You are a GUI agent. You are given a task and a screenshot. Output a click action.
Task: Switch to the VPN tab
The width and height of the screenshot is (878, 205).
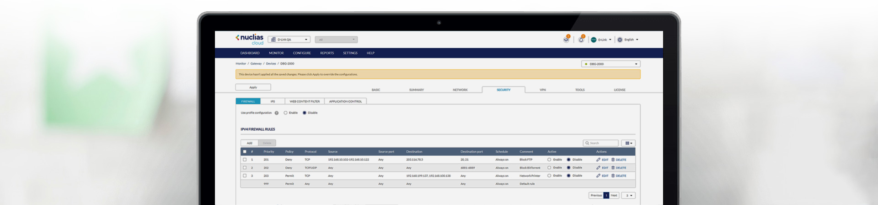tap(543, 90)
